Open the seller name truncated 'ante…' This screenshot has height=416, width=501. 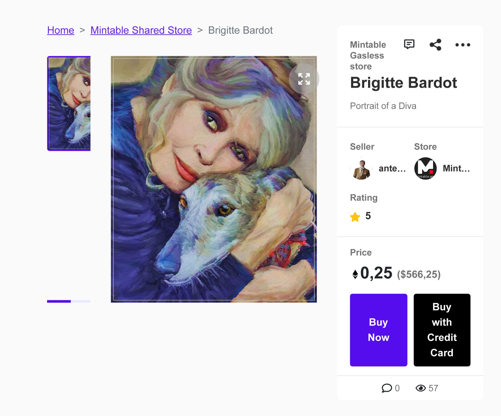click(x=392, y=168)
